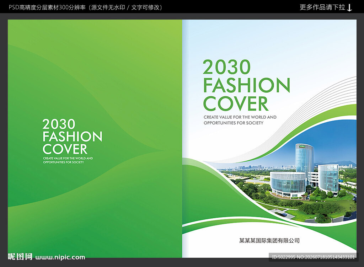This screenshot has height=267, width=364.
Task: Click the green COVER heading on right cover
Action: (x=236, y=103)
